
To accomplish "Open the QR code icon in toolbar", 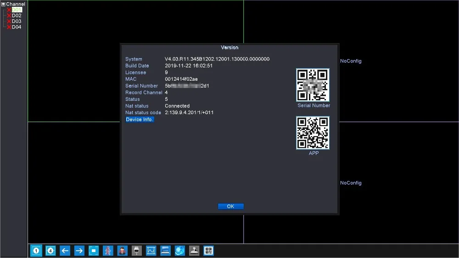I will tap(208, 251).
